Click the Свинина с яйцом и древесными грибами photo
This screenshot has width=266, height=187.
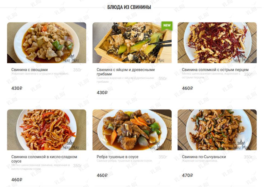pos(132,43)
